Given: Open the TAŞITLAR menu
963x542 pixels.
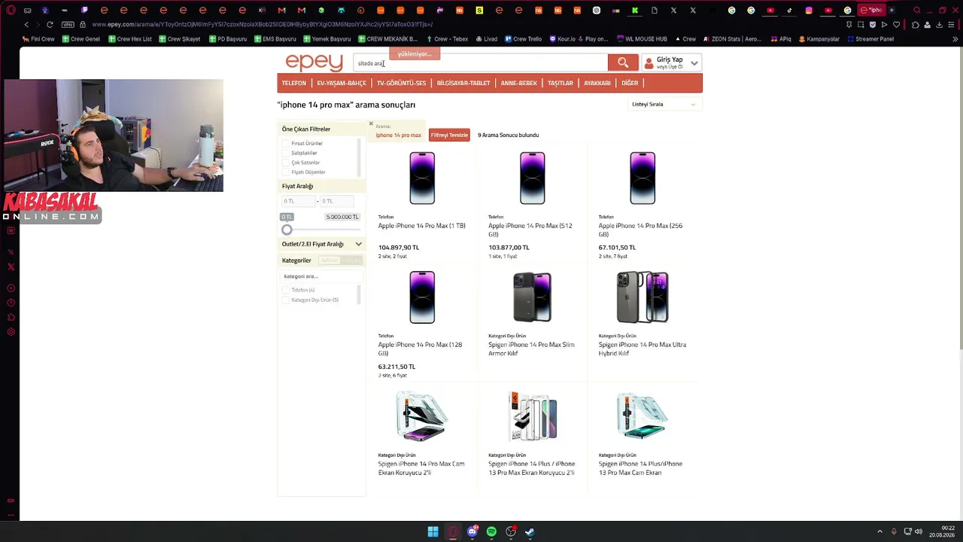Looking at the screenshot, I should pos(560,83).
